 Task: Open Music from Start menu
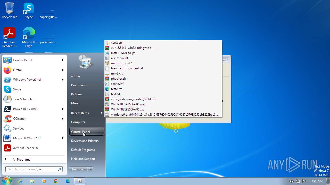pos(75,103)
